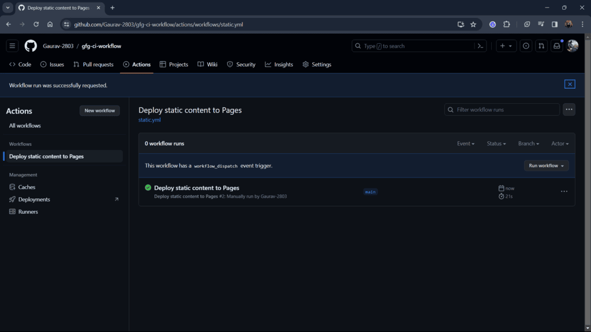The width and height of the screenshot is (591, 332).
Task: Select All workflows in sidebar
Action: point(25,126)
